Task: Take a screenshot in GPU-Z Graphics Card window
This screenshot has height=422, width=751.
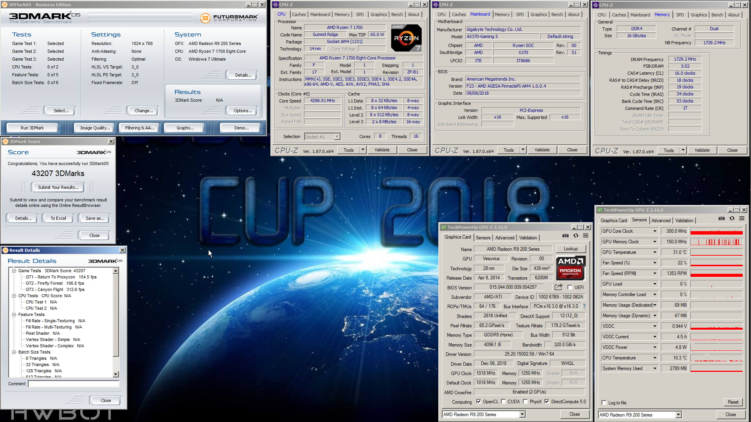Action: tap(565, 236)
